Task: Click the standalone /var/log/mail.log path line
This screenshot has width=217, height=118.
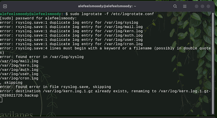Action: 19,61
